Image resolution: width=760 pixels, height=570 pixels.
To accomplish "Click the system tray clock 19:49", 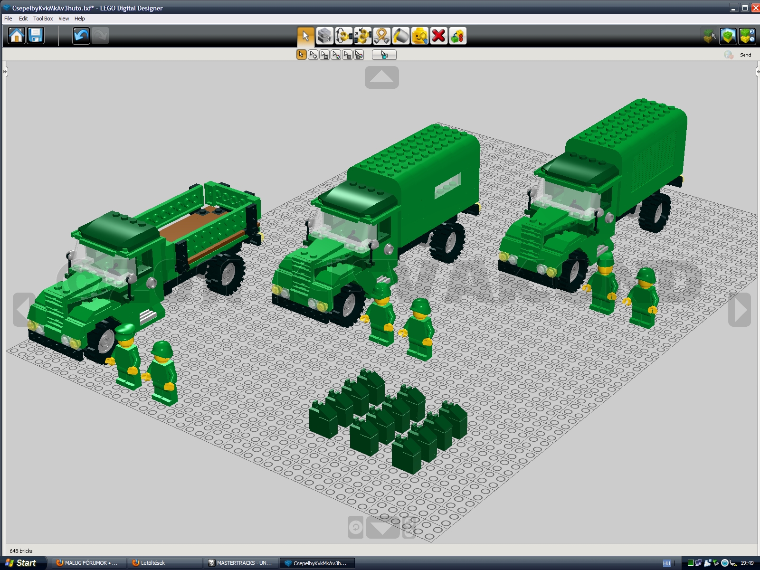I will tap(747, 563).
